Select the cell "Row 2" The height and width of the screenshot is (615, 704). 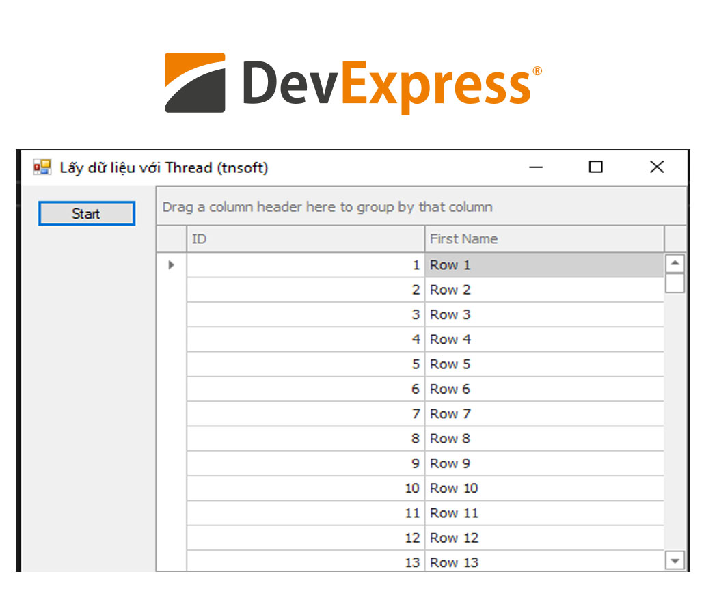pyautogui.click(x=544, y=290)
